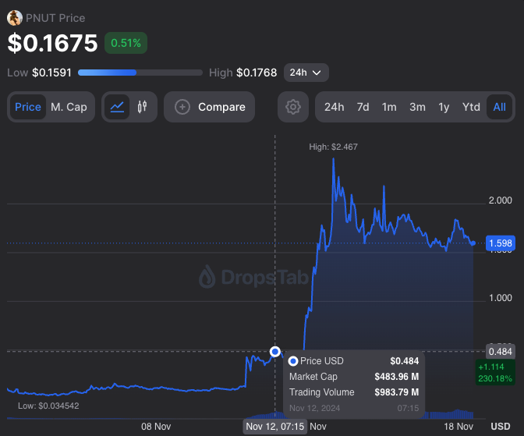Screen dimensions: 524x436
Task: Open the 24h low/high range dropdown
Action: [x=306, y=73]
